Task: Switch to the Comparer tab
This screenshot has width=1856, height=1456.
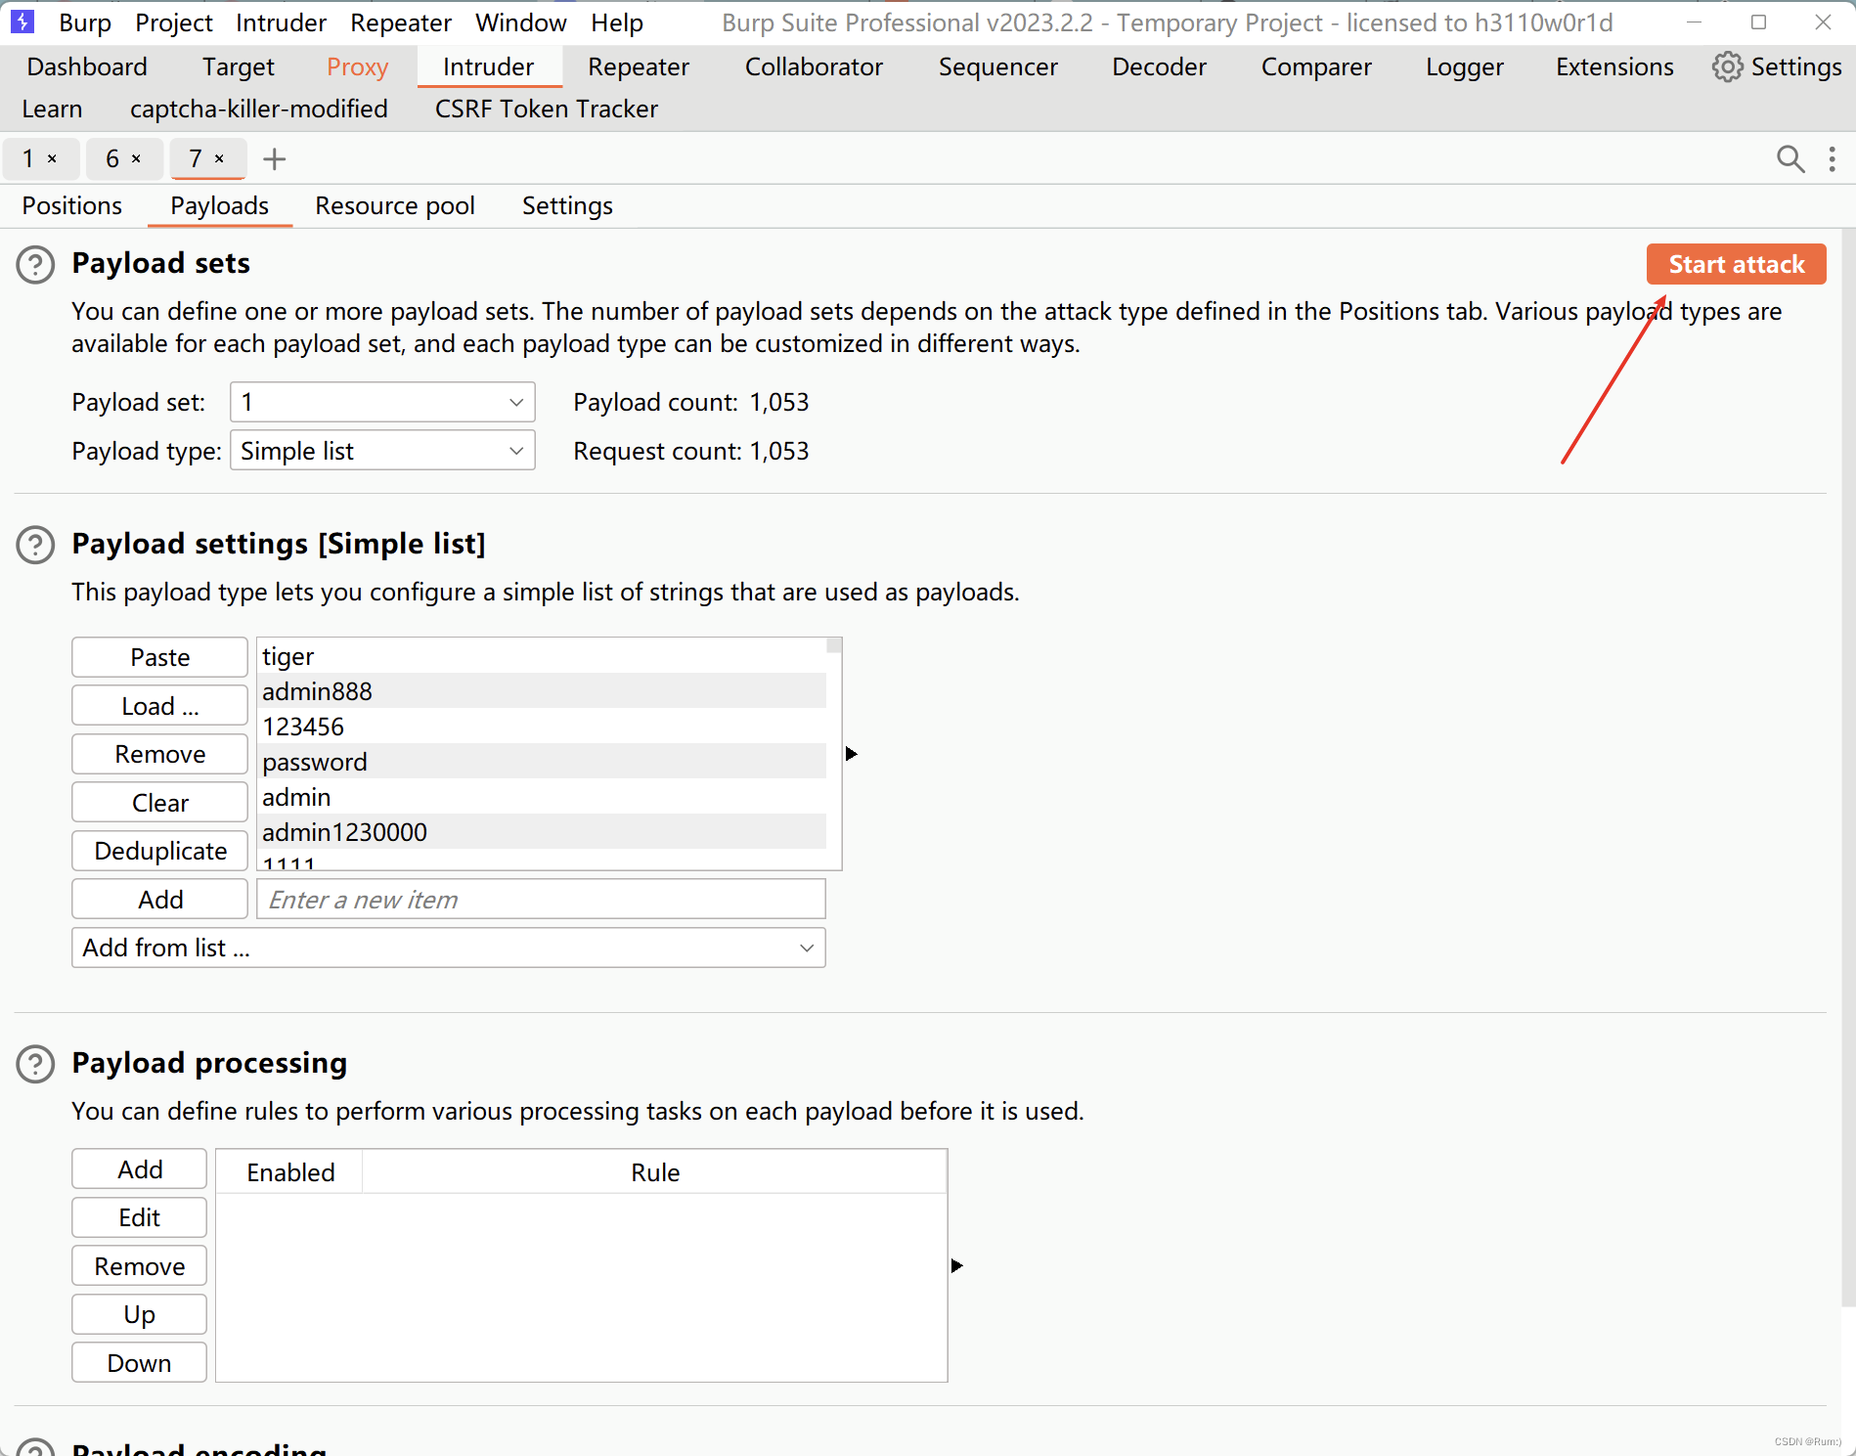Action: (1316, 66)
